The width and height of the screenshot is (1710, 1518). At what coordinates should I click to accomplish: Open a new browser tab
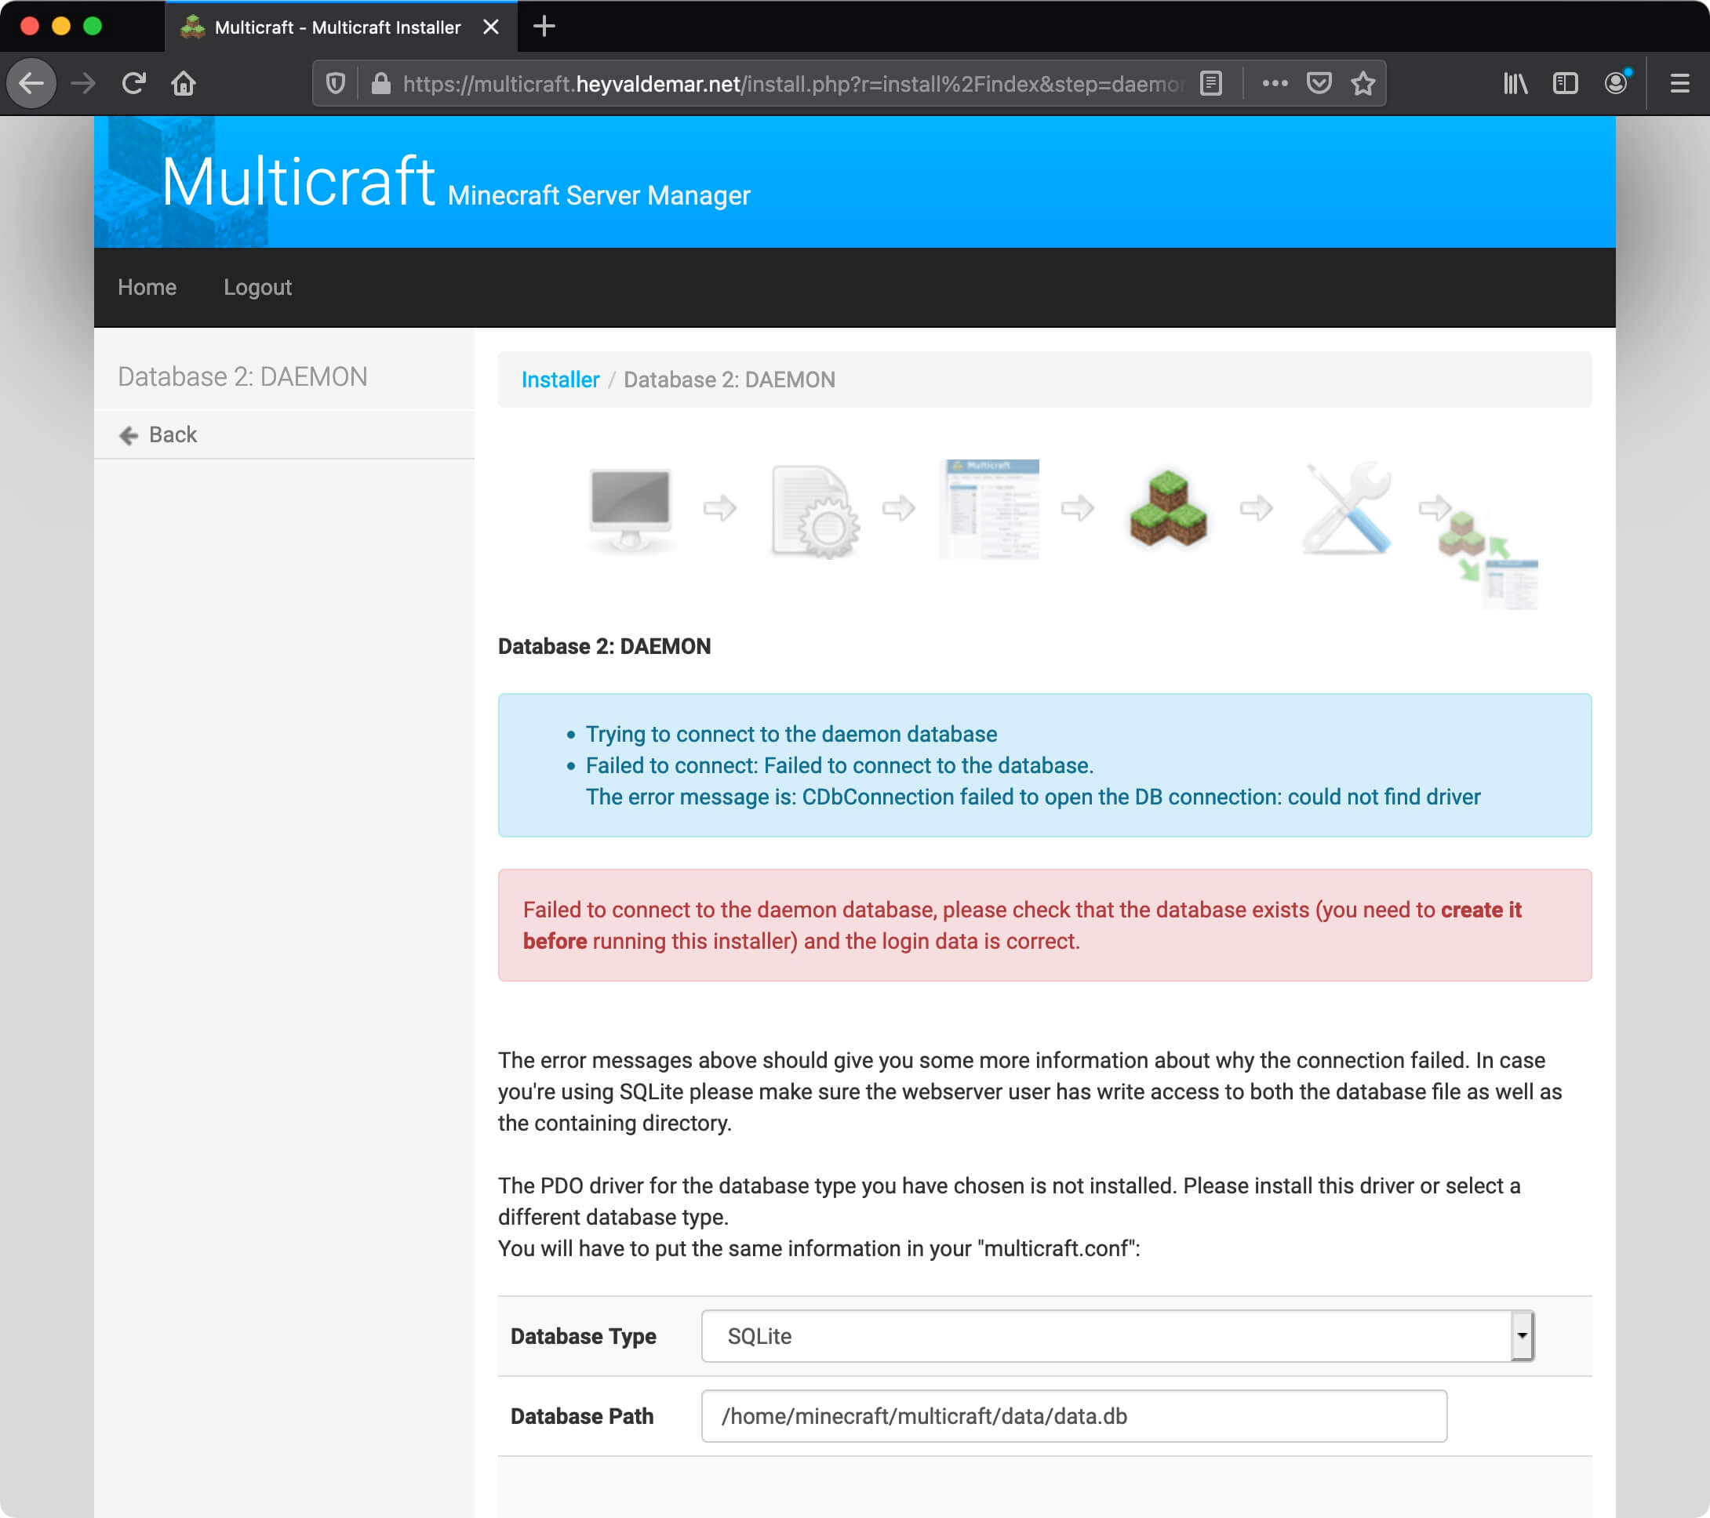[x=544, y=26]
